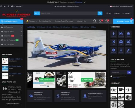
Task: Open the Twitter social icon
Action: click(x=5, y=6)
